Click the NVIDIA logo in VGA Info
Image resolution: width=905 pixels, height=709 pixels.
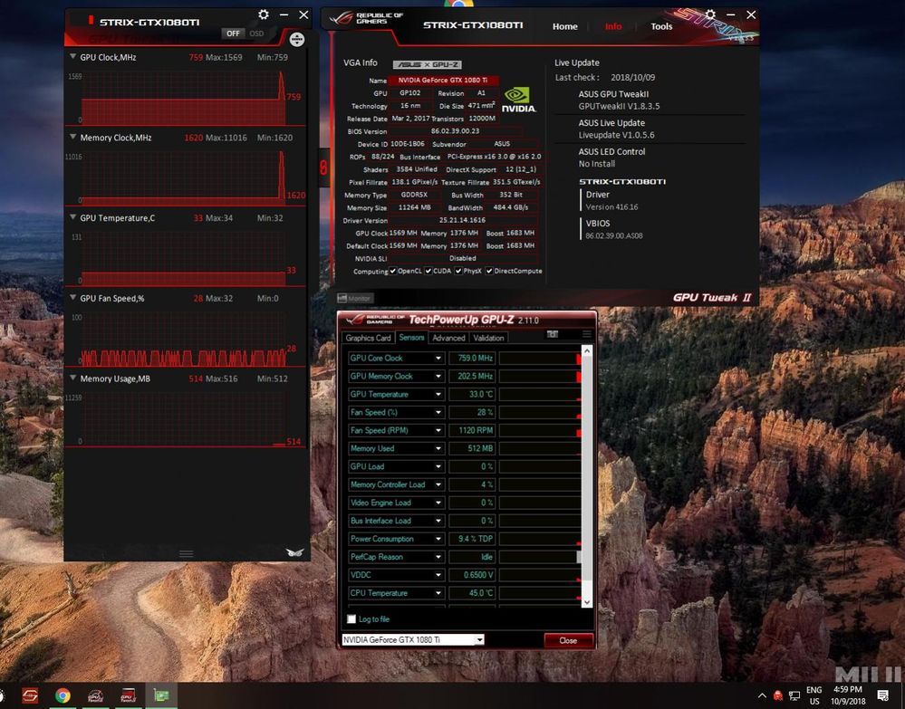pos(517,100)
